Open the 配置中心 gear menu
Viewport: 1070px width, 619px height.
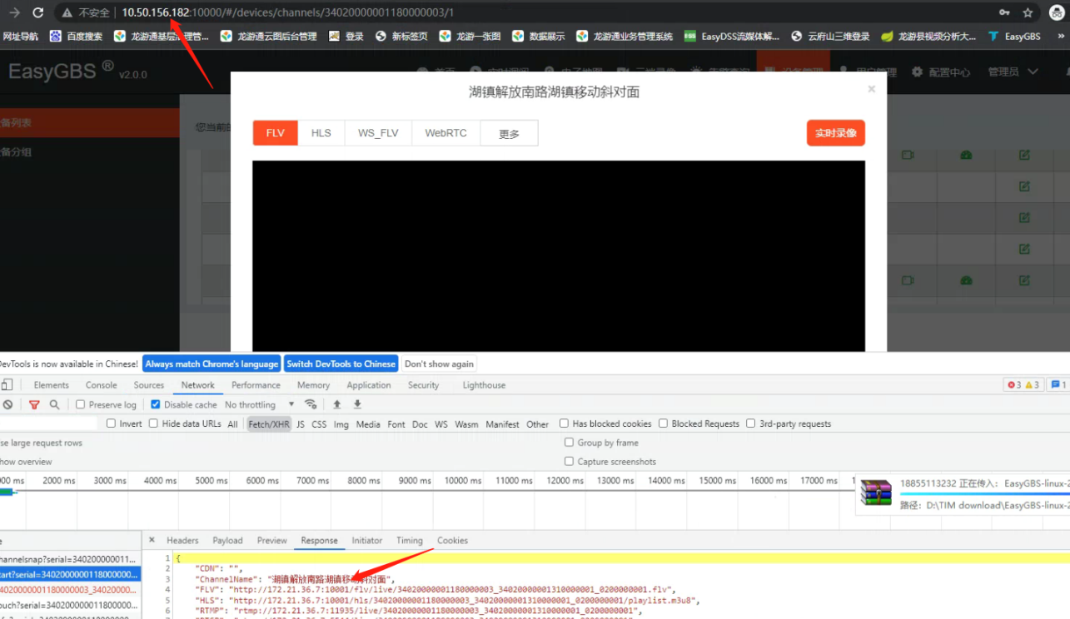point(941,72)
